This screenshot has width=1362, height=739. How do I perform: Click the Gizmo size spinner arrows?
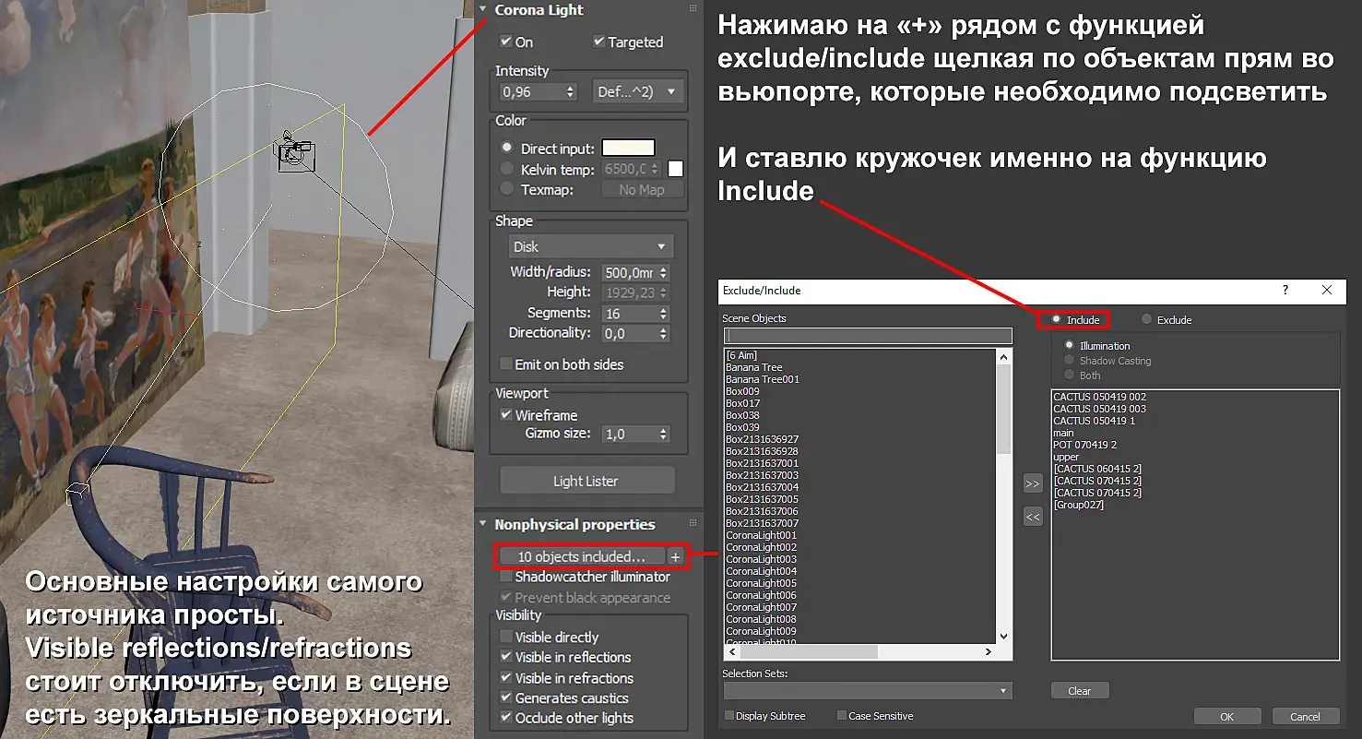[664, 434]
